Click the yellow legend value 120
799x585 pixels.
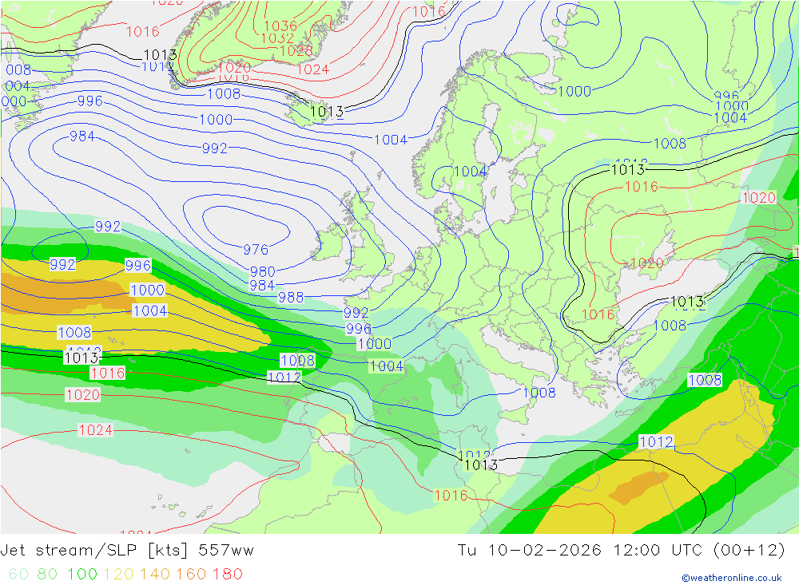click(x=118, y=575)
